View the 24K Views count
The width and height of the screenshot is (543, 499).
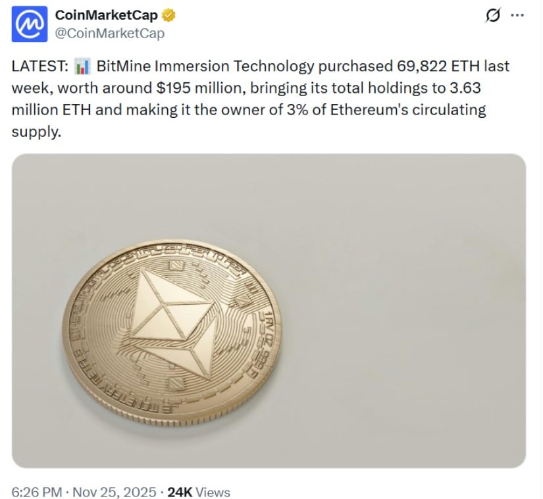(x=199, y=492)
